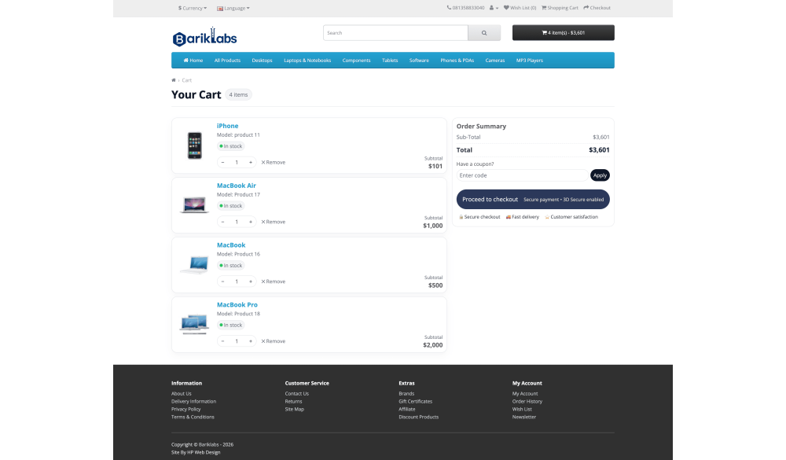
Task: Apply the coupon code
Action: (600, 175)
